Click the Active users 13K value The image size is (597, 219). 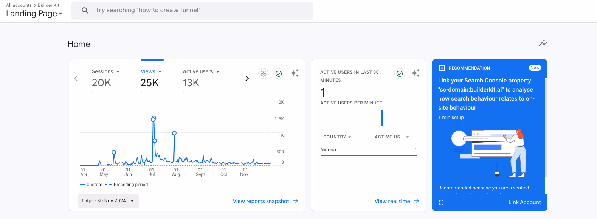tap(191, 83)
